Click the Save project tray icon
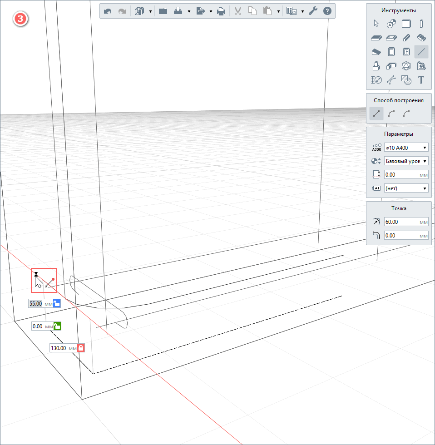Image resolution: width=435 pixels, height=445 pixels. coord(178,11)
